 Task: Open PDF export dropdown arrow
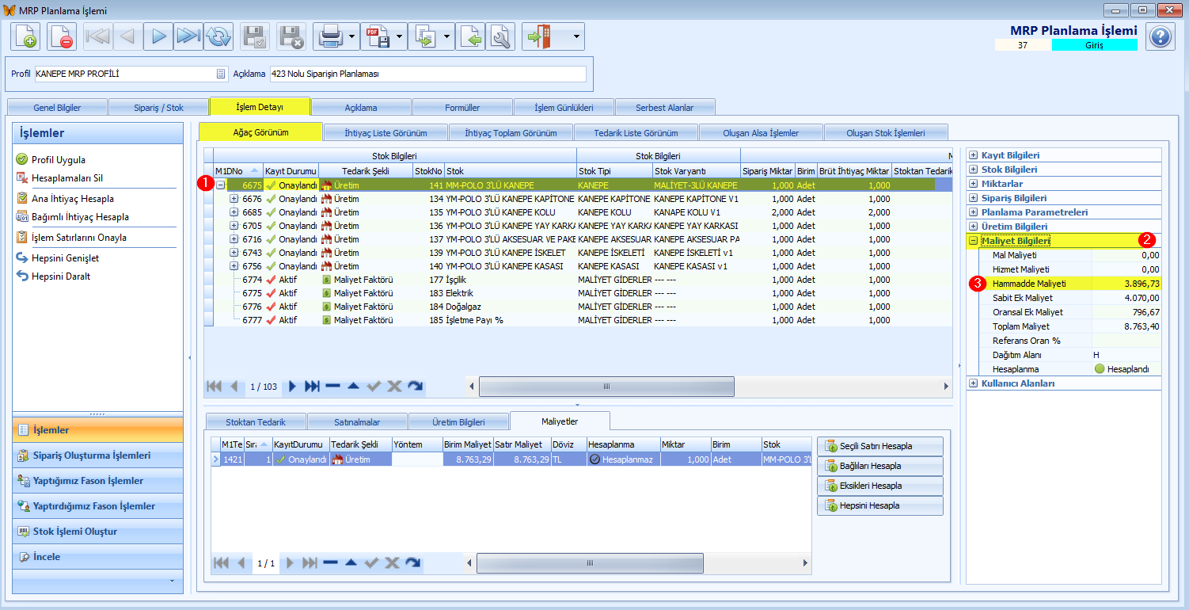(x=399, y=36)
